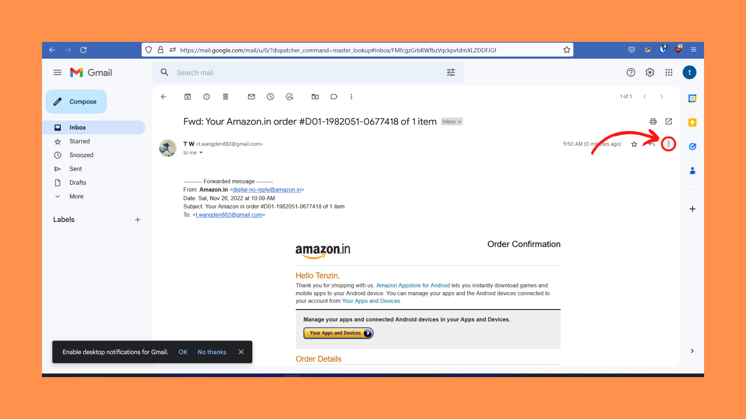Move email to another folder

[x=315, y=97]
